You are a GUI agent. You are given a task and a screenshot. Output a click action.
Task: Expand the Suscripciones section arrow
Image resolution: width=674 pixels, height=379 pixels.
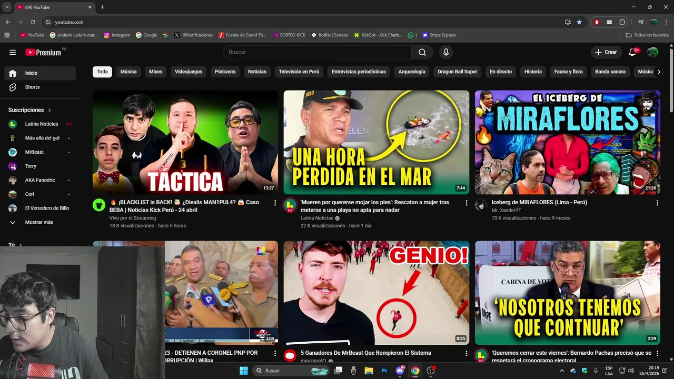(x=50, y=110)
